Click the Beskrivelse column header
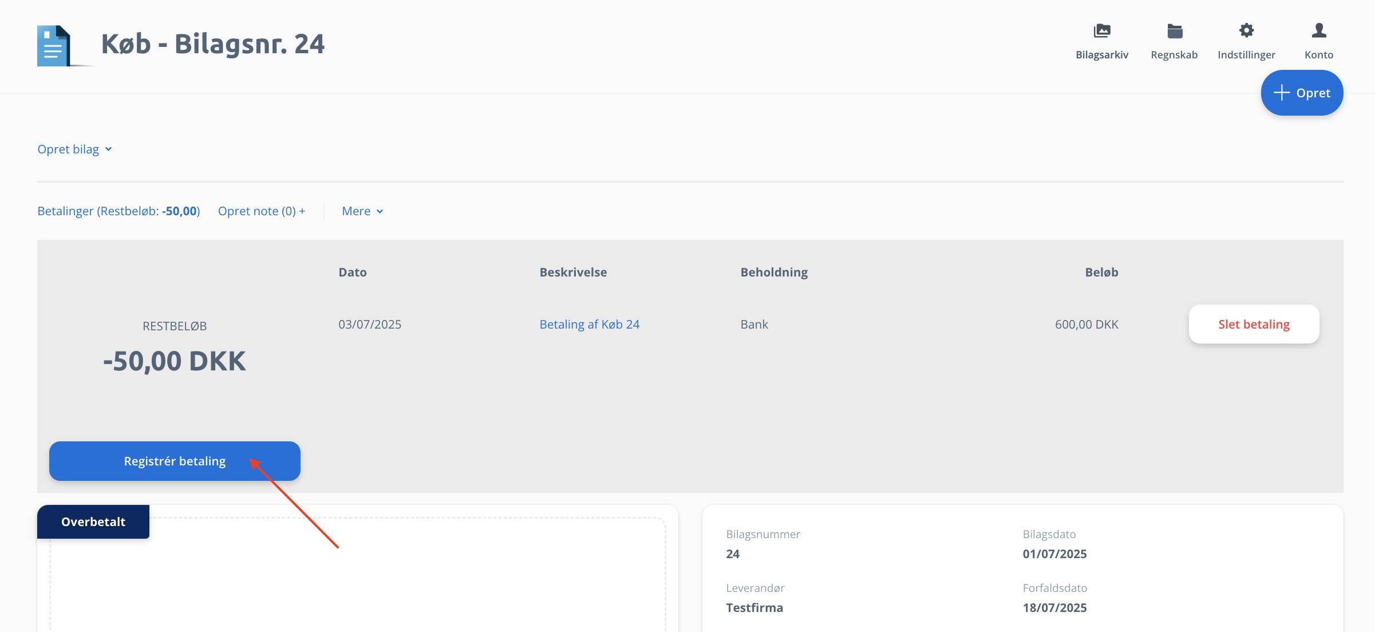 coord(573,272)
